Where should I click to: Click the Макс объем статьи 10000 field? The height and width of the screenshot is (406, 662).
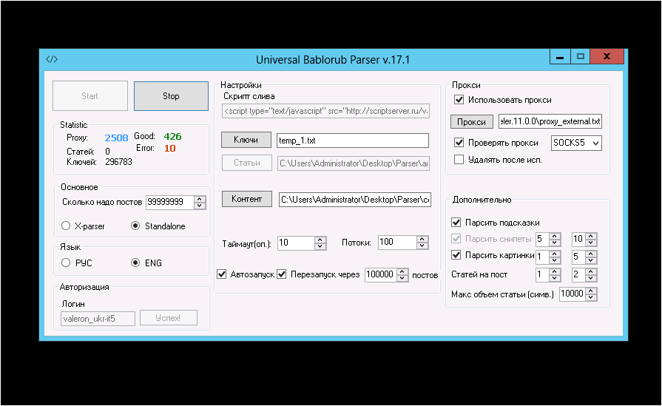coord(573,294)
